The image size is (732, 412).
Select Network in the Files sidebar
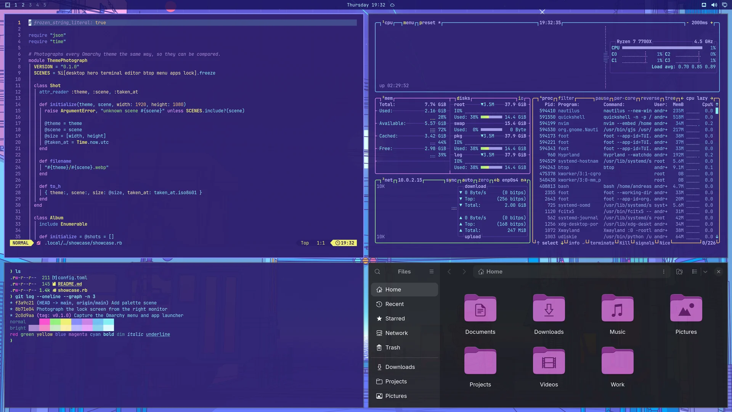[x=404, y=333]
